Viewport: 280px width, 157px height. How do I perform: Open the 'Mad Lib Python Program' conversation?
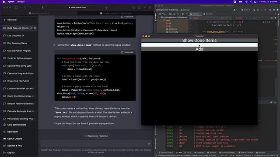click(19, 51)
